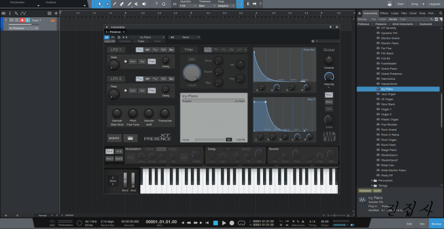Click the Stop transport button
The image size is (444, 229).
coord(215,223)
